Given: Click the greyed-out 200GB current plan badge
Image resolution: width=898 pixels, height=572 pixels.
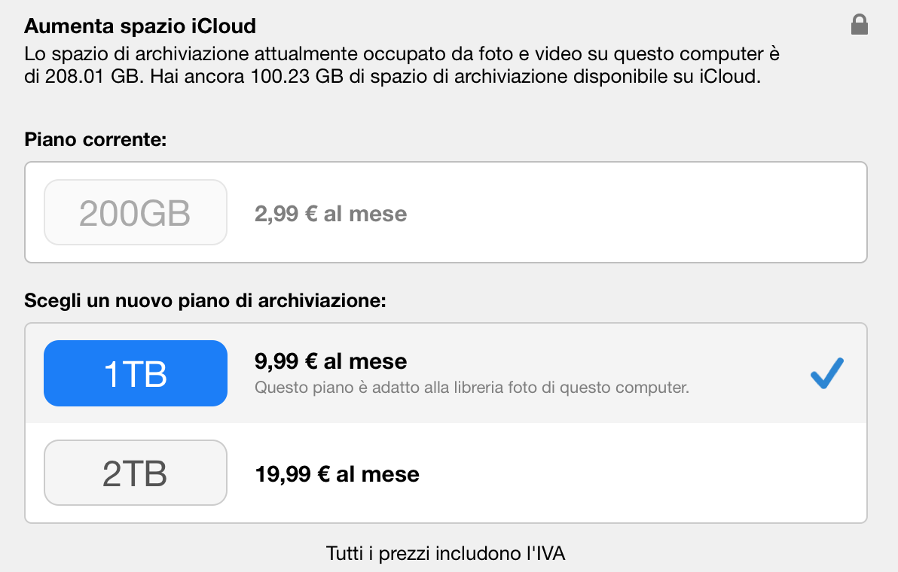Looking at the screenshot, I should pos(136,213).
